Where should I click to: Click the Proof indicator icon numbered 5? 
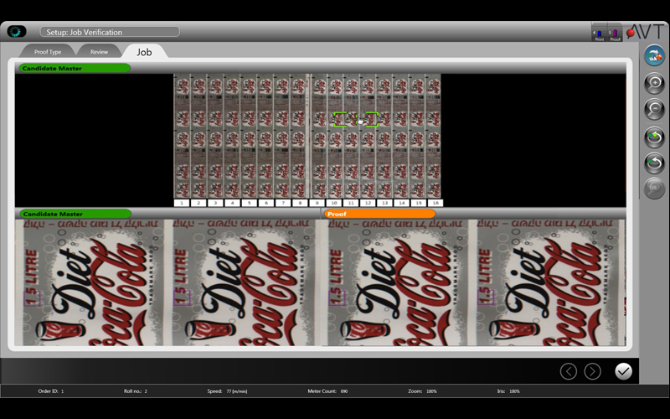(x=615, y=34)
